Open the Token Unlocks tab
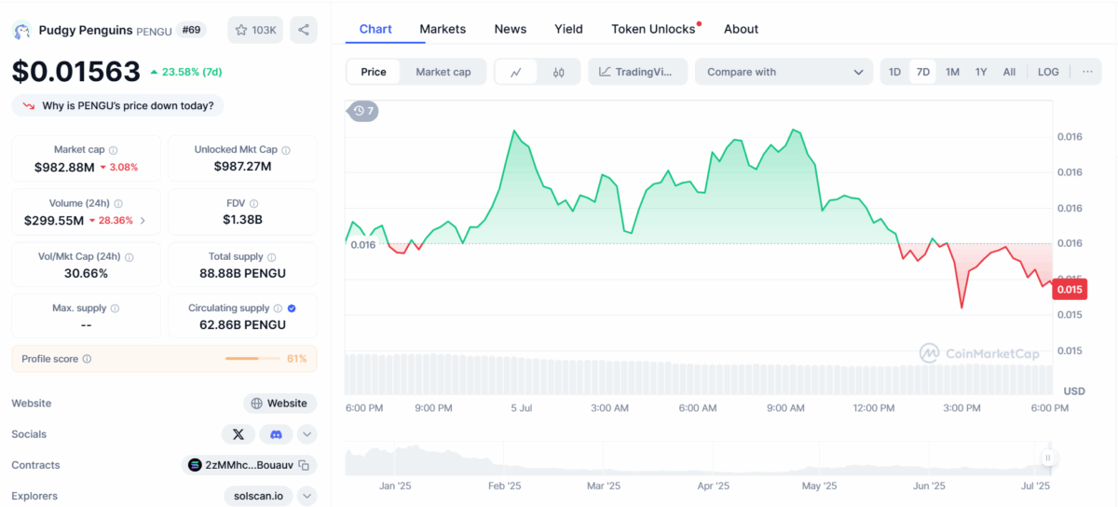Viewport: 1118px width, 507px height. pos(655,29)
